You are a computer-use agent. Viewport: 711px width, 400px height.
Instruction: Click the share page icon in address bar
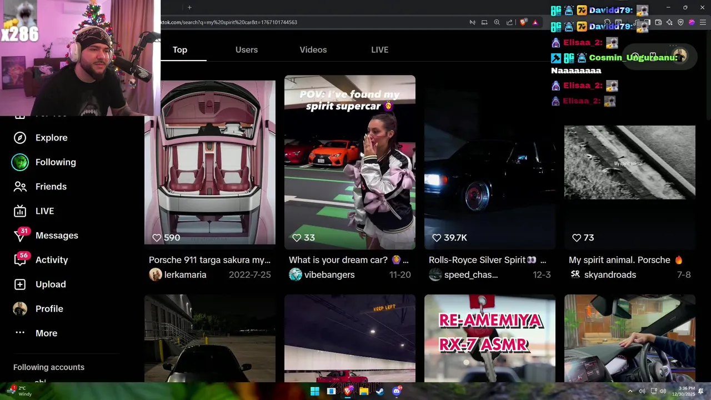(509, 22)
